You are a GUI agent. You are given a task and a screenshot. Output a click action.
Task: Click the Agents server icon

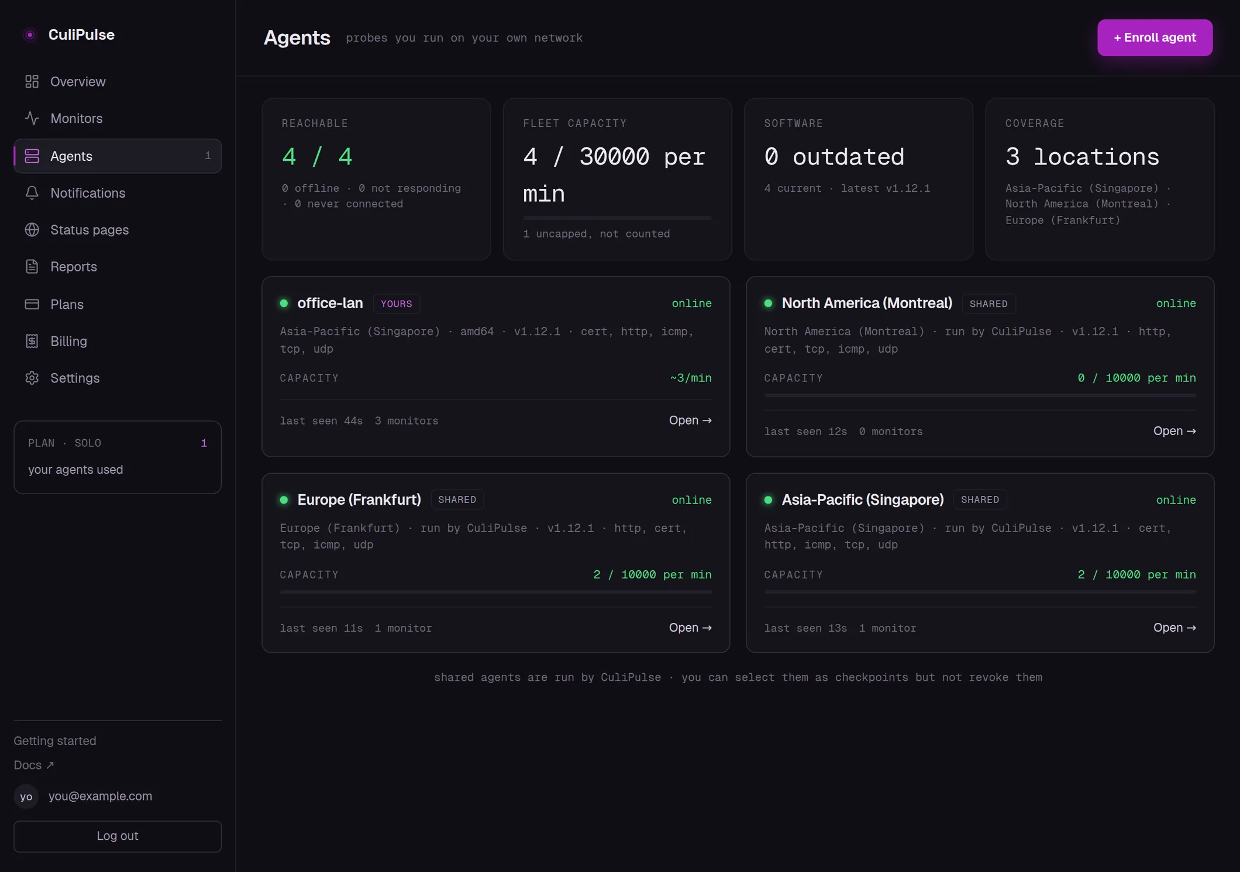[x=32, y=156]
